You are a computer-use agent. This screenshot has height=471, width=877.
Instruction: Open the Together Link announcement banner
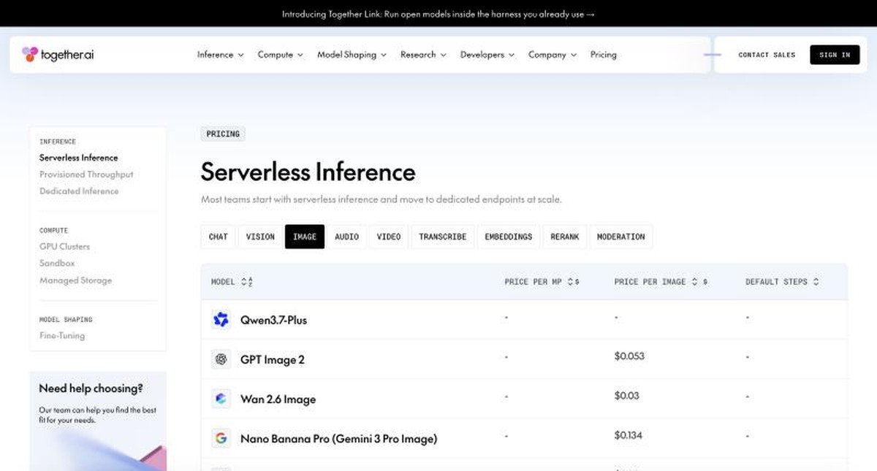point(438,14)
